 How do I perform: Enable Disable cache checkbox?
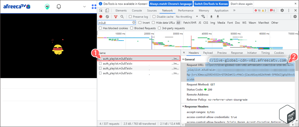pyautogui.click(x=154, y=17)
